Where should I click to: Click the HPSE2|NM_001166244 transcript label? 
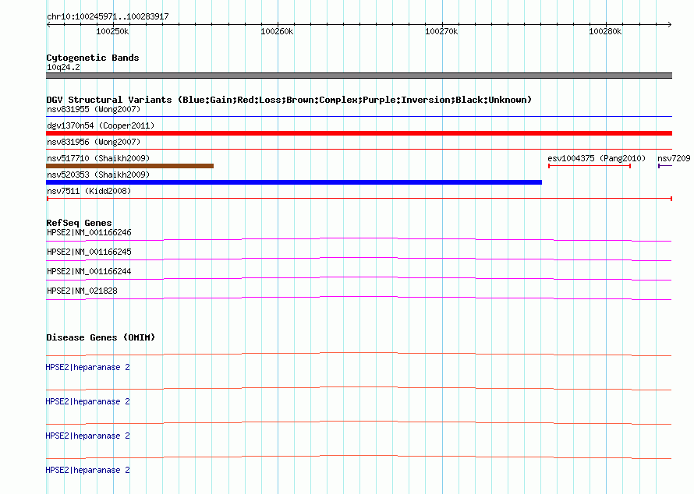pyautogui.click(x=89, y=272)
